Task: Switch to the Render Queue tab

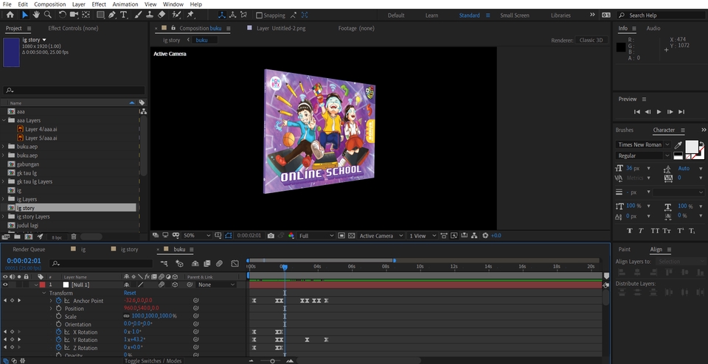Action: click(x=30, y=249)
